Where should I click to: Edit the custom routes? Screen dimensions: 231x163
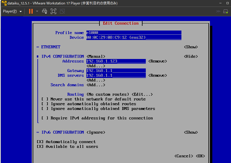tap(142, 94)
